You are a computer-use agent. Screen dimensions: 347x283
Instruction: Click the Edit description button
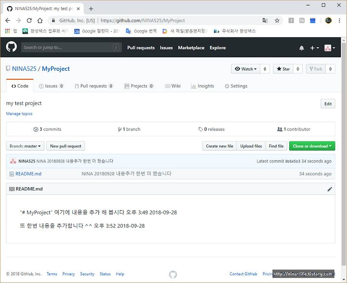328,104
